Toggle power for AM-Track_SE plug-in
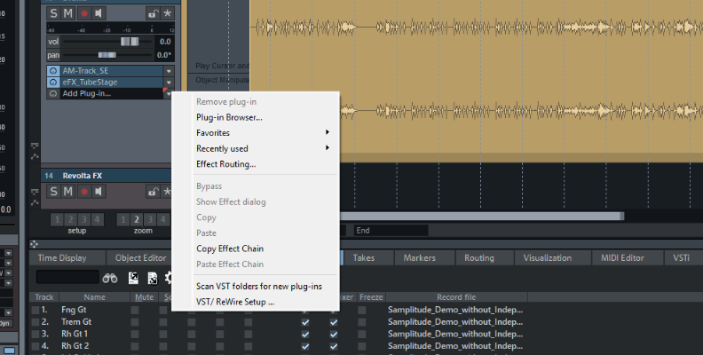703x355 pixels. coord(54,70)
